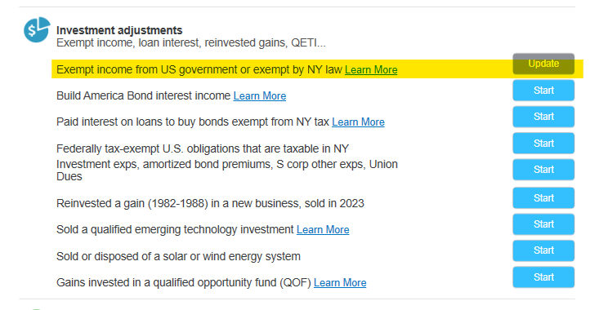Start sold qualified emerging technology investment
The image size is (608, 310).
click(x=543, y=224)
